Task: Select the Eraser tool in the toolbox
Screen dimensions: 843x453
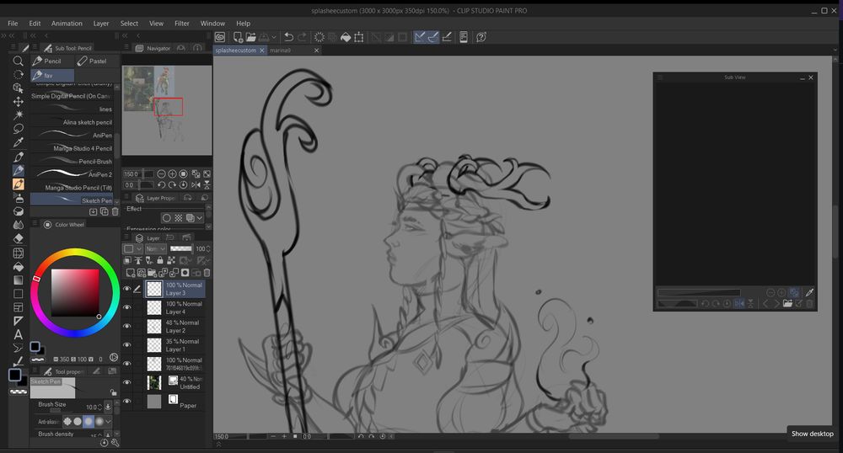Action: [18, 238]
